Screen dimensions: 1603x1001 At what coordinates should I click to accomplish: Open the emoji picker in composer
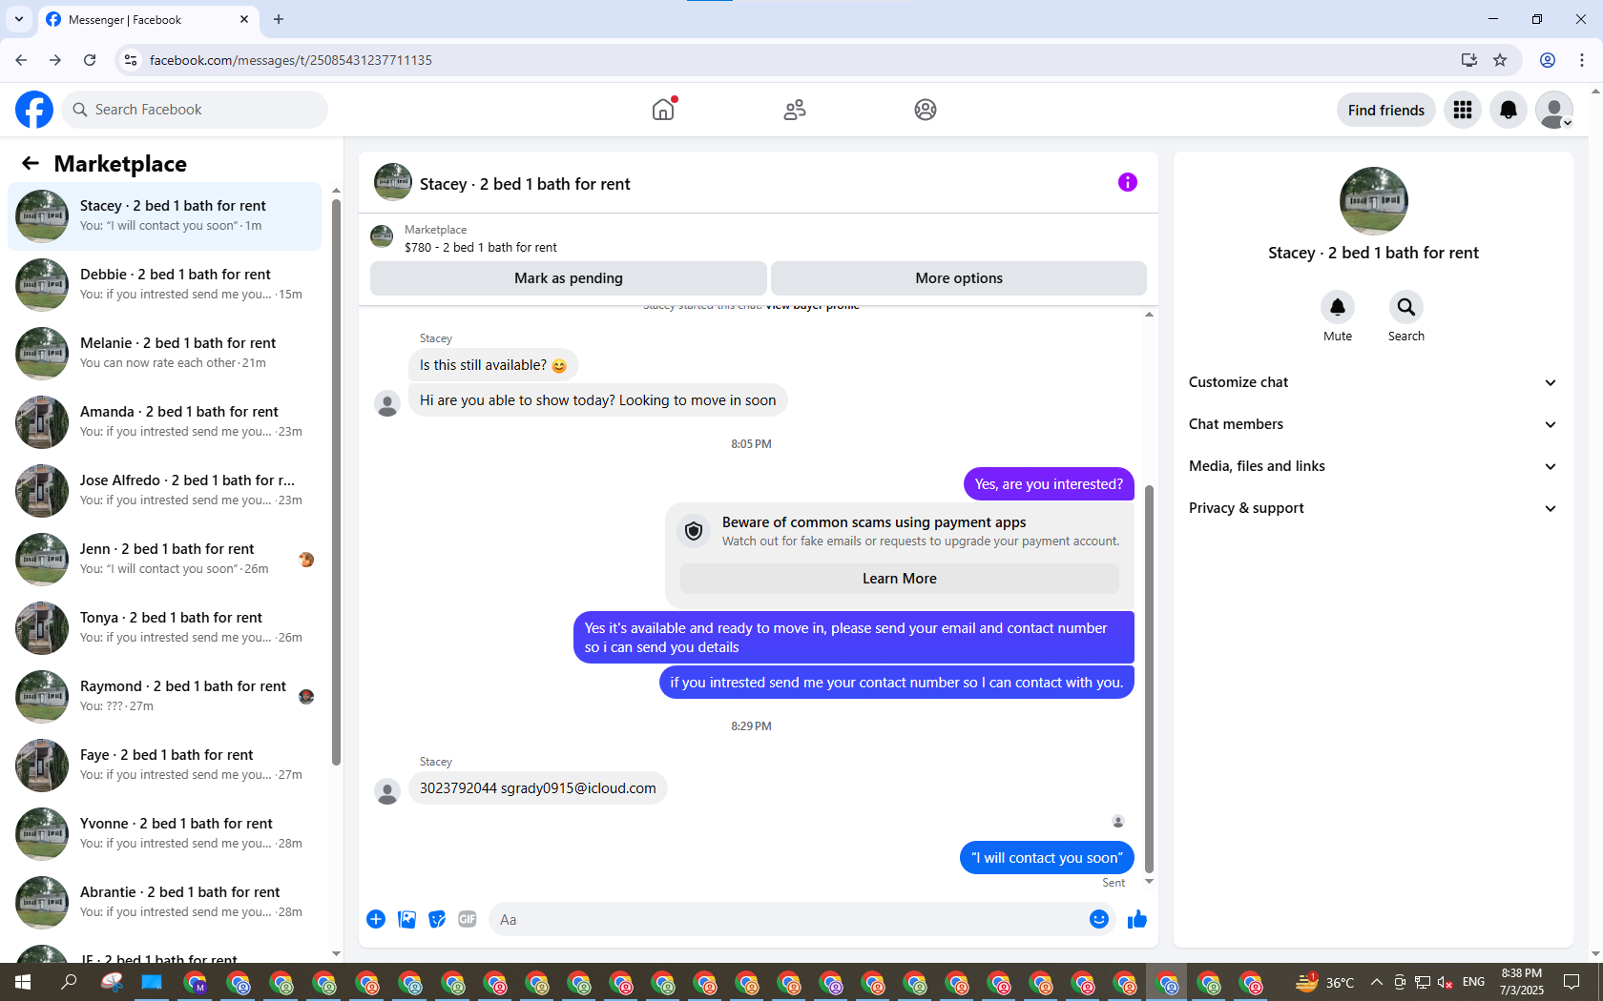click(x=1099, y=919)
